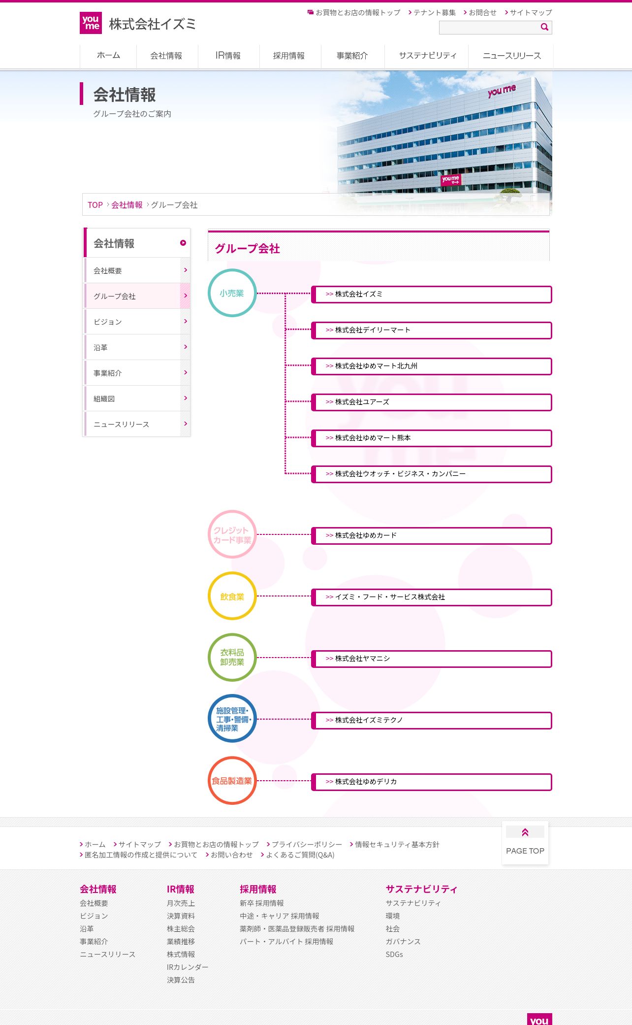Click the サステナビリティ footer column heading
The height and width of the screenshot is (1025, 632).
tap(421, 889)
